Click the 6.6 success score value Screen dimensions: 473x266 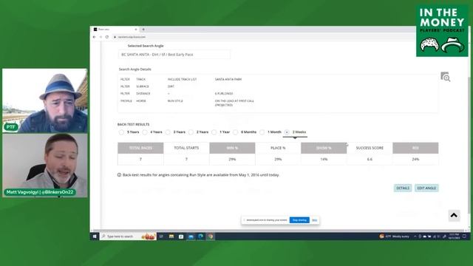point(370,160)
